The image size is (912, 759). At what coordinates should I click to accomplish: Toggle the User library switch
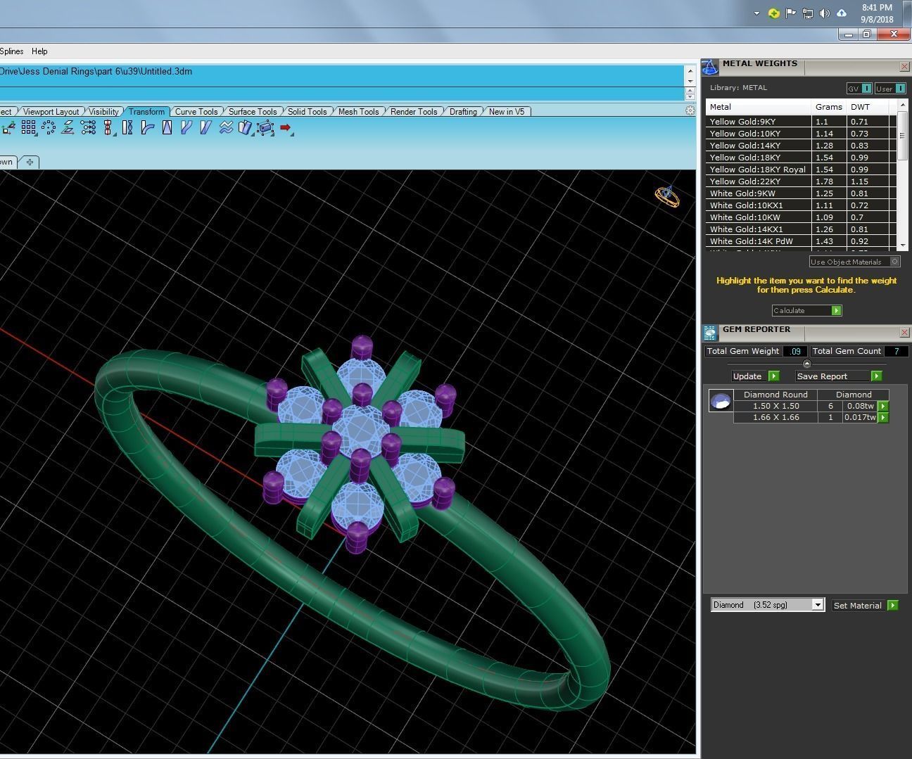(889, 88)
